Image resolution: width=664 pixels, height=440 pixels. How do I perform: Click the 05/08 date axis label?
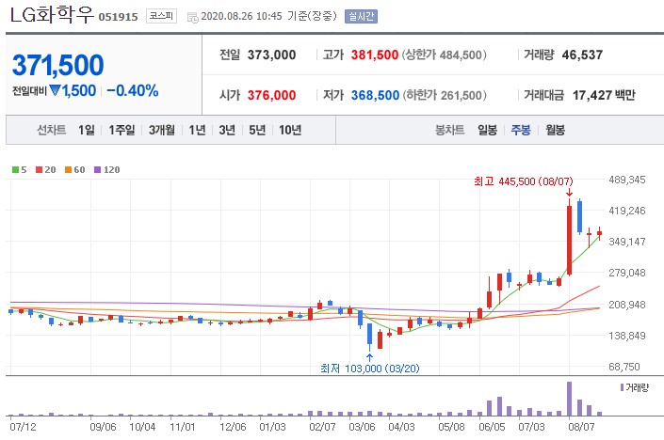[x=452, y=427]
